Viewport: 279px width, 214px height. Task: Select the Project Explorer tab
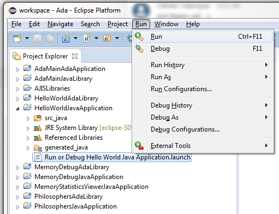point(45,56)
